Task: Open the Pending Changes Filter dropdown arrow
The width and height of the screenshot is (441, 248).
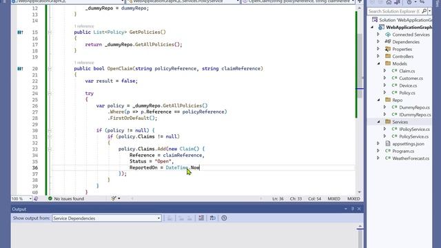Action: point(415,2)
